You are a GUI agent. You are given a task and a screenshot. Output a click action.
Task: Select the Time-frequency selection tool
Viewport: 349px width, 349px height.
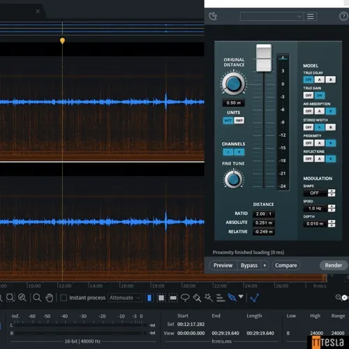tap(161, 298)
